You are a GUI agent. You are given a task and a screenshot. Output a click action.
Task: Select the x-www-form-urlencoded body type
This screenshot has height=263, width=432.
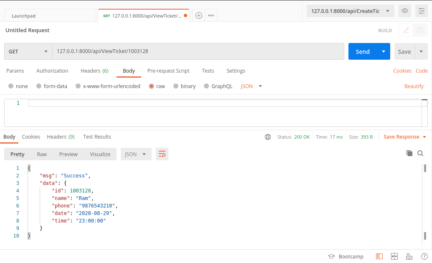78,86
